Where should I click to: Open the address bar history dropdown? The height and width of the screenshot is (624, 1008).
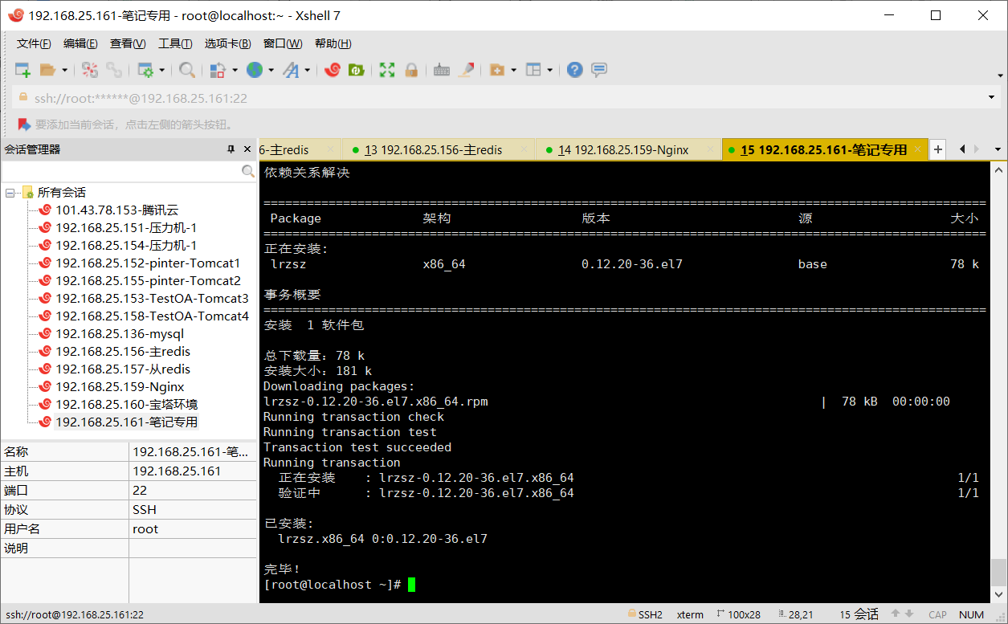click(992, 98)
